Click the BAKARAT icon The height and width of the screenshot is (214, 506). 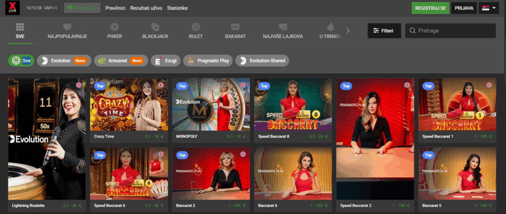pos(235,27)
